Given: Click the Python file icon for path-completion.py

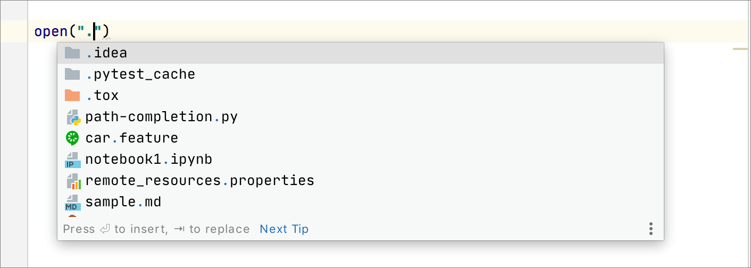Looking at the screenshot, I should click(x=72, y=117).
